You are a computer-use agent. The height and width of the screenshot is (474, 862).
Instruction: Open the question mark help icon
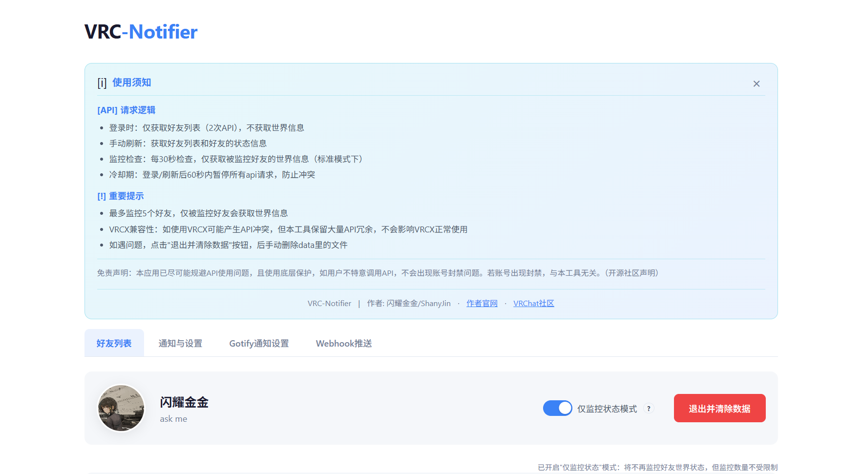[649, 408]
